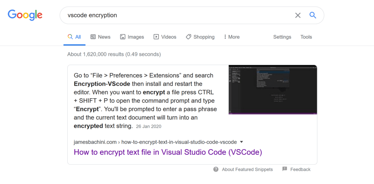Open the Tools option

click(306, 37)
